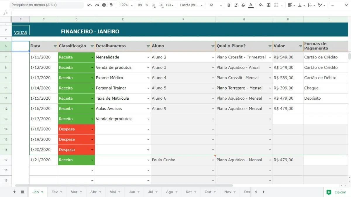Image resolution: width=351 pixels, height=197 pixels.
Task: Open the Explorar panel button
Action: pyautogui.click(x=337, y=192)
